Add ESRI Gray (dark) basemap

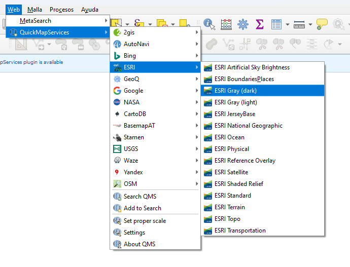click(x=263, y=91)
